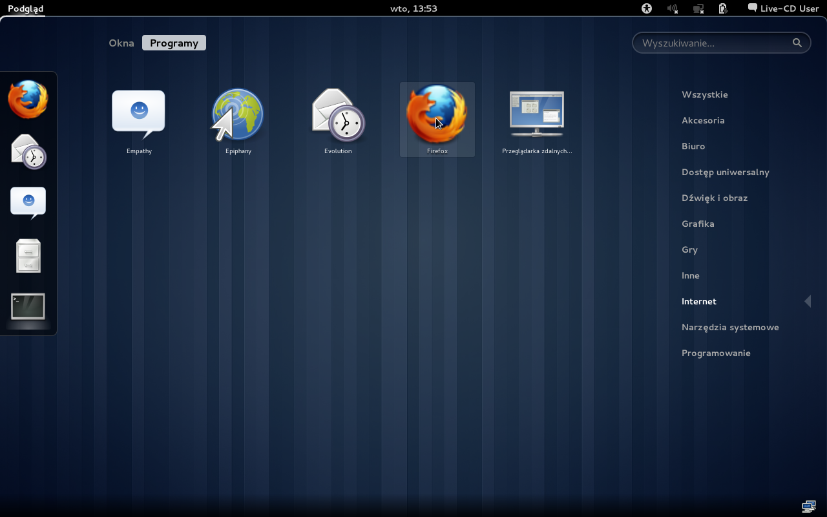Image resolution: width=827 pixels, height=517 pixels.
Task: Click the network tray icon at bottom right
Action: point(809,506)
